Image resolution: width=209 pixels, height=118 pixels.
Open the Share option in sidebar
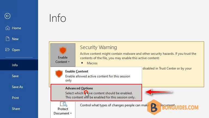[19, 108]
